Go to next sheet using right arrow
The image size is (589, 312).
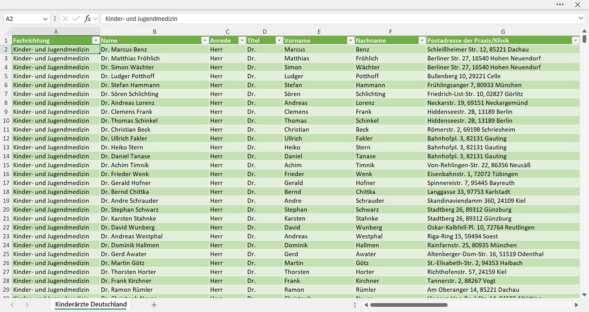27,305
